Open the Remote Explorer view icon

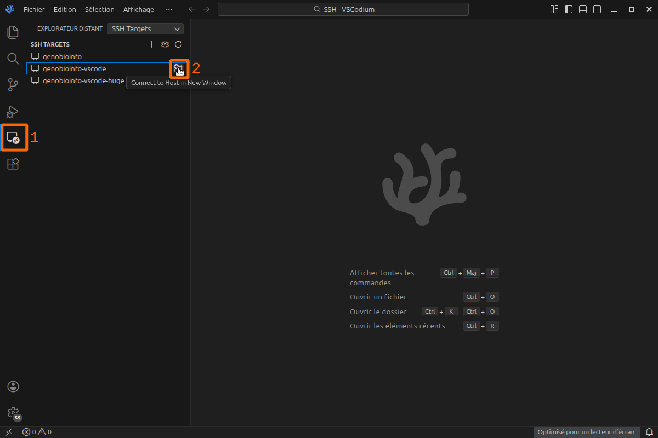click(x=13, y=137)
